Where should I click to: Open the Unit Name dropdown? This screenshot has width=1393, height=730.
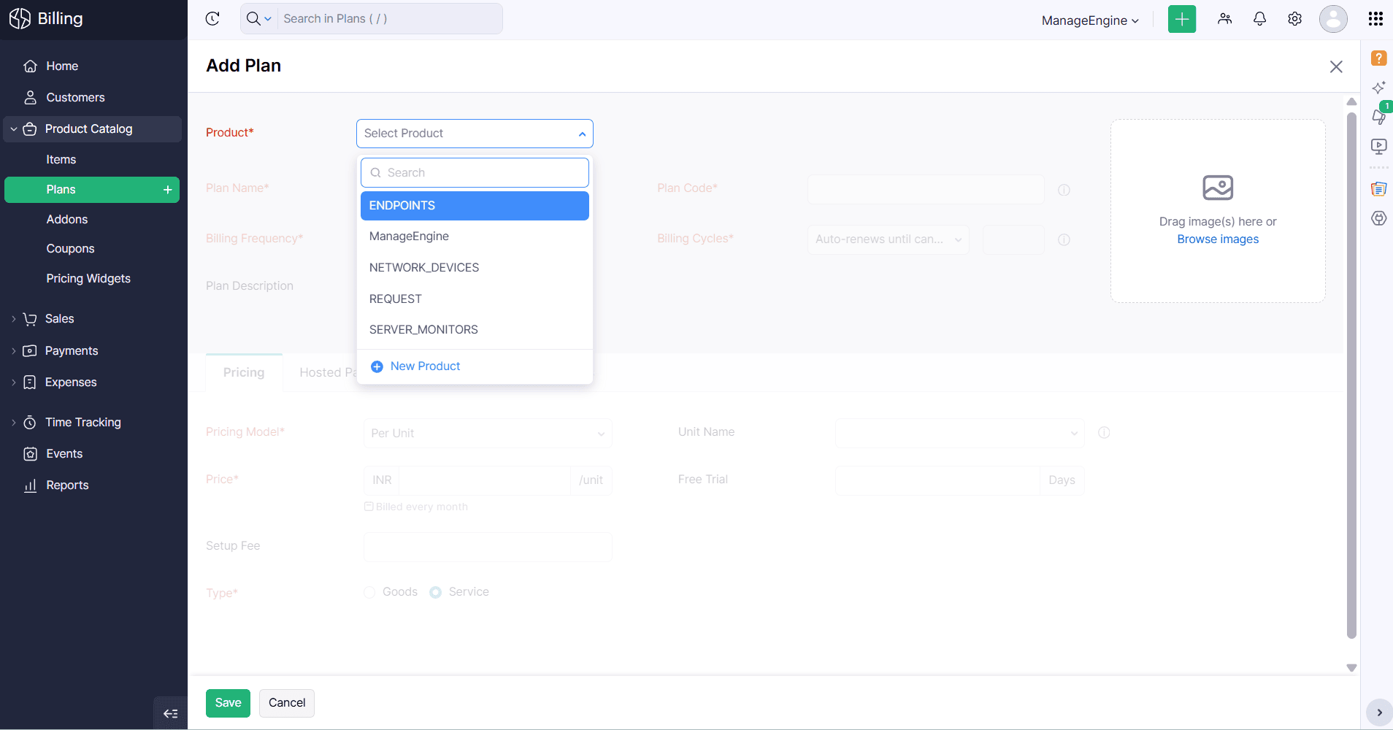tap(959, 434)
